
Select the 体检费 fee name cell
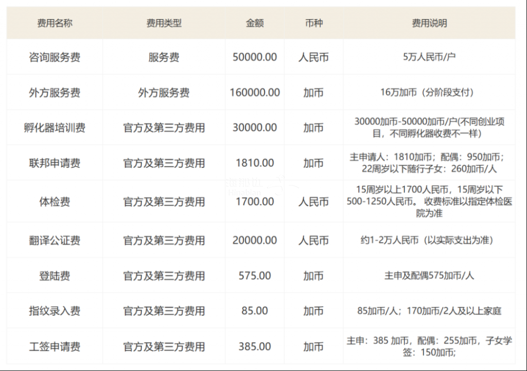coord(55,202)
